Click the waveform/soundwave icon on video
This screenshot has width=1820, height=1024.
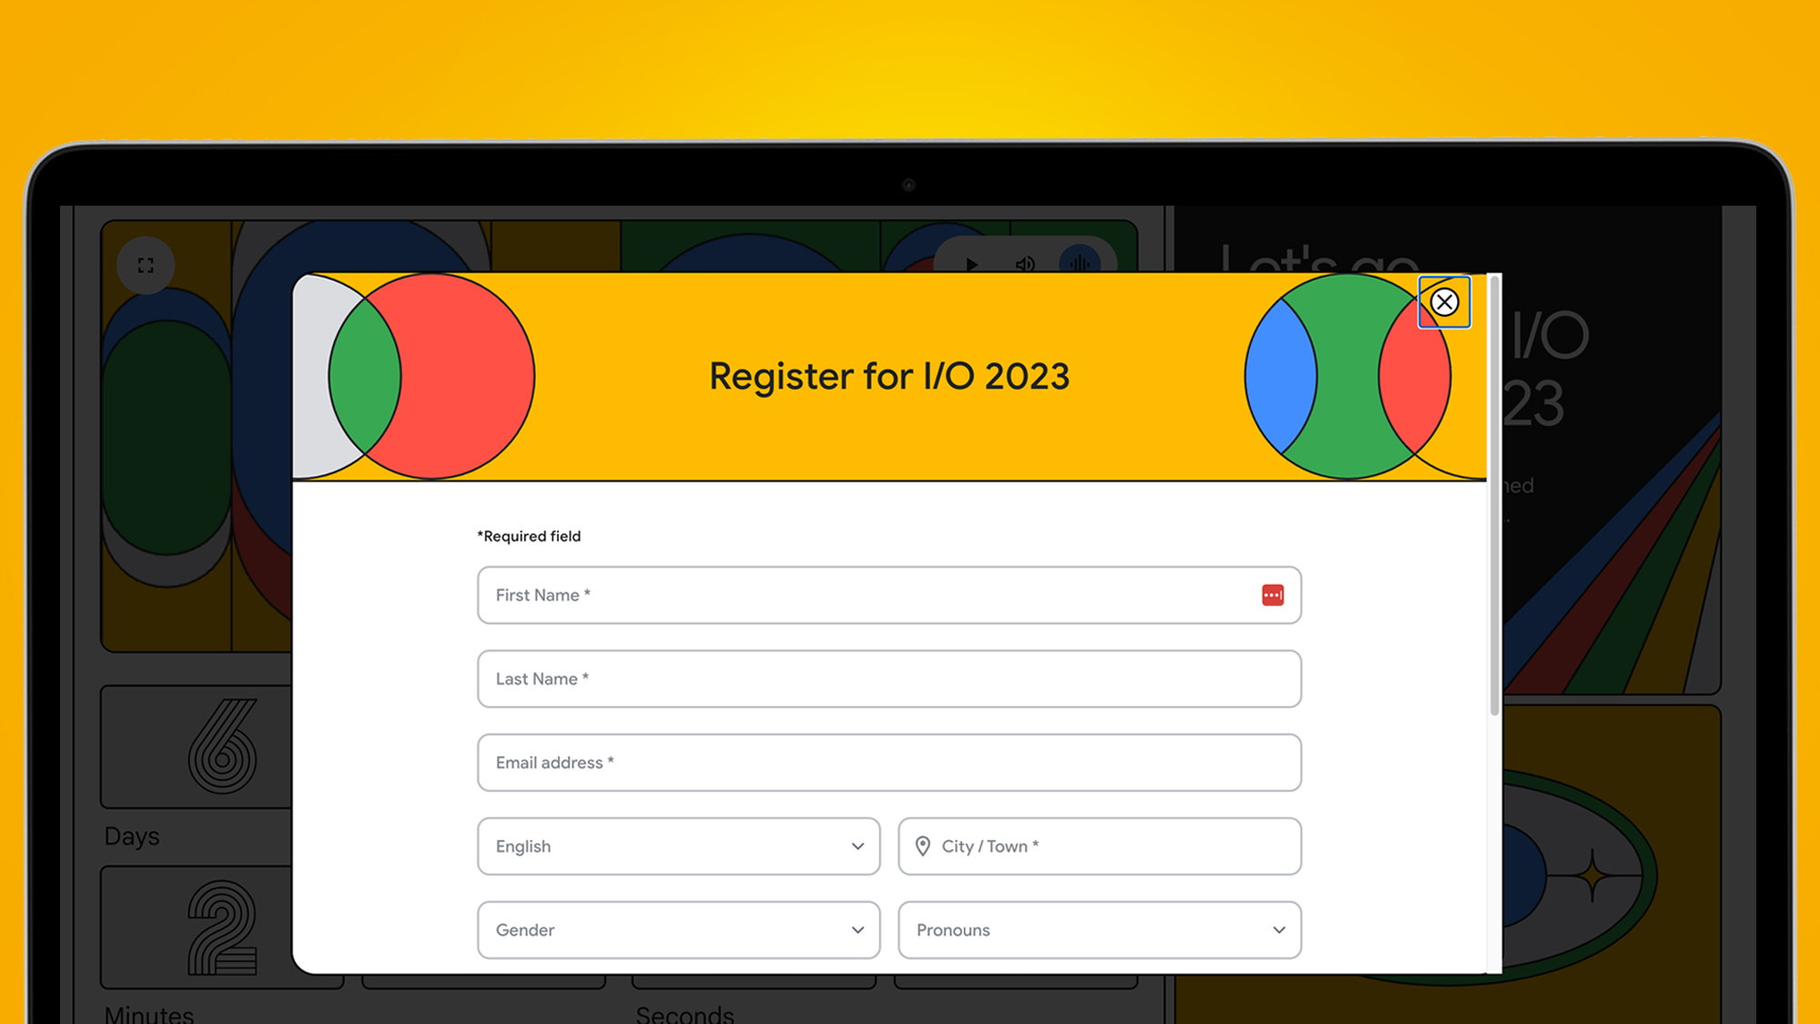[x=1077, y=264]
